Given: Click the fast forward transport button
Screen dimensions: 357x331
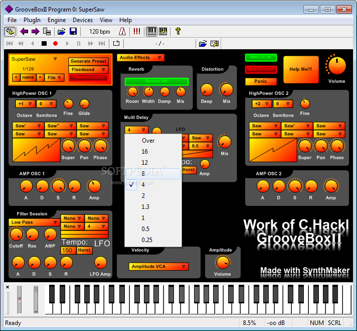Looking at the screenshot, I should 90,43.
